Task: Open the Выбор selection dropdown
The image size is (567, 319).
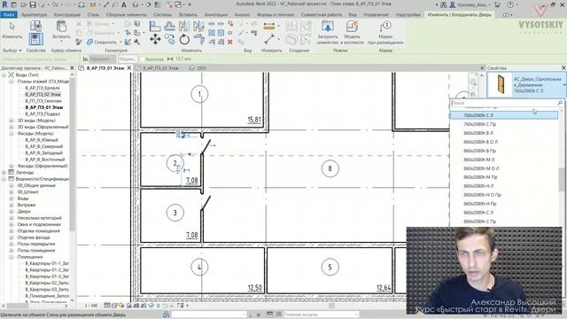Action: point(12,51)
